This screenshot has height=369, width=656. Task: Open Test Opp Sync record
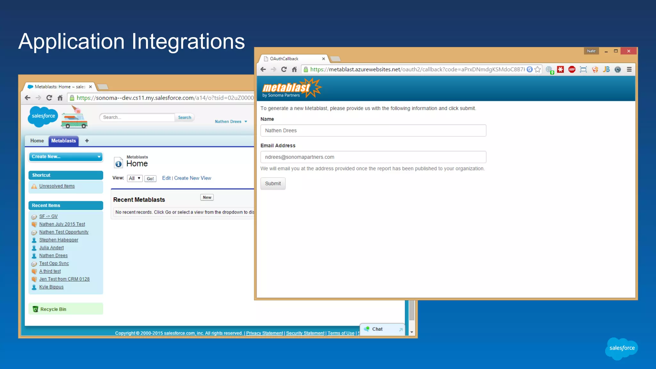tap(54, 264)
